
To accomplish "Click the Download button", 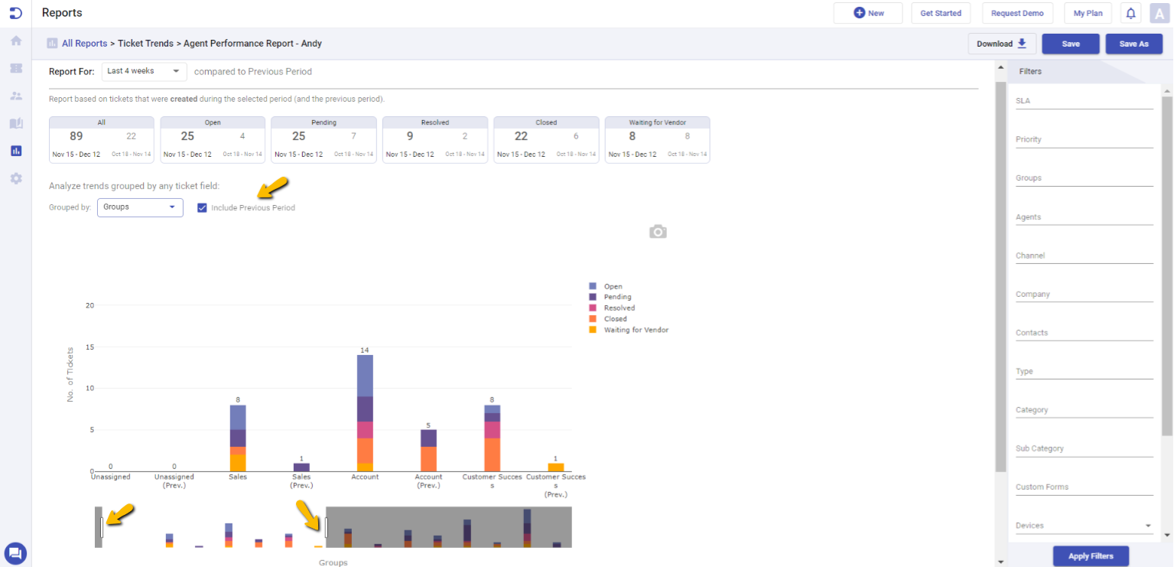I will click(1002, 44).
